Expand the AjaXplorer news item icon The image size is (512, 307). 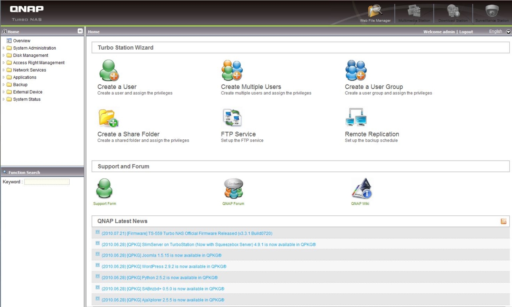pos(98,298)
